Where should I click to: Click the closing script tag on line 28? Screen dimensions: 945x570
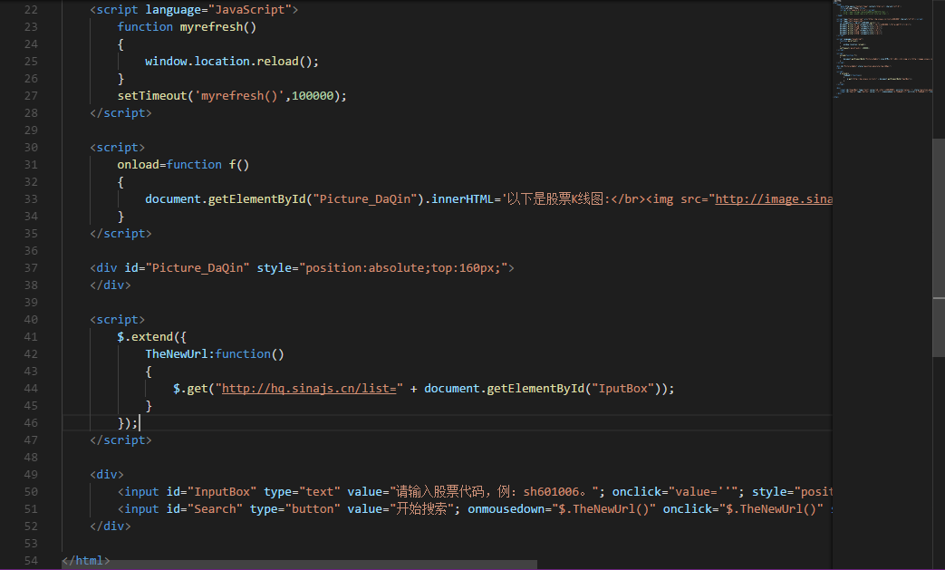[121, 113]
